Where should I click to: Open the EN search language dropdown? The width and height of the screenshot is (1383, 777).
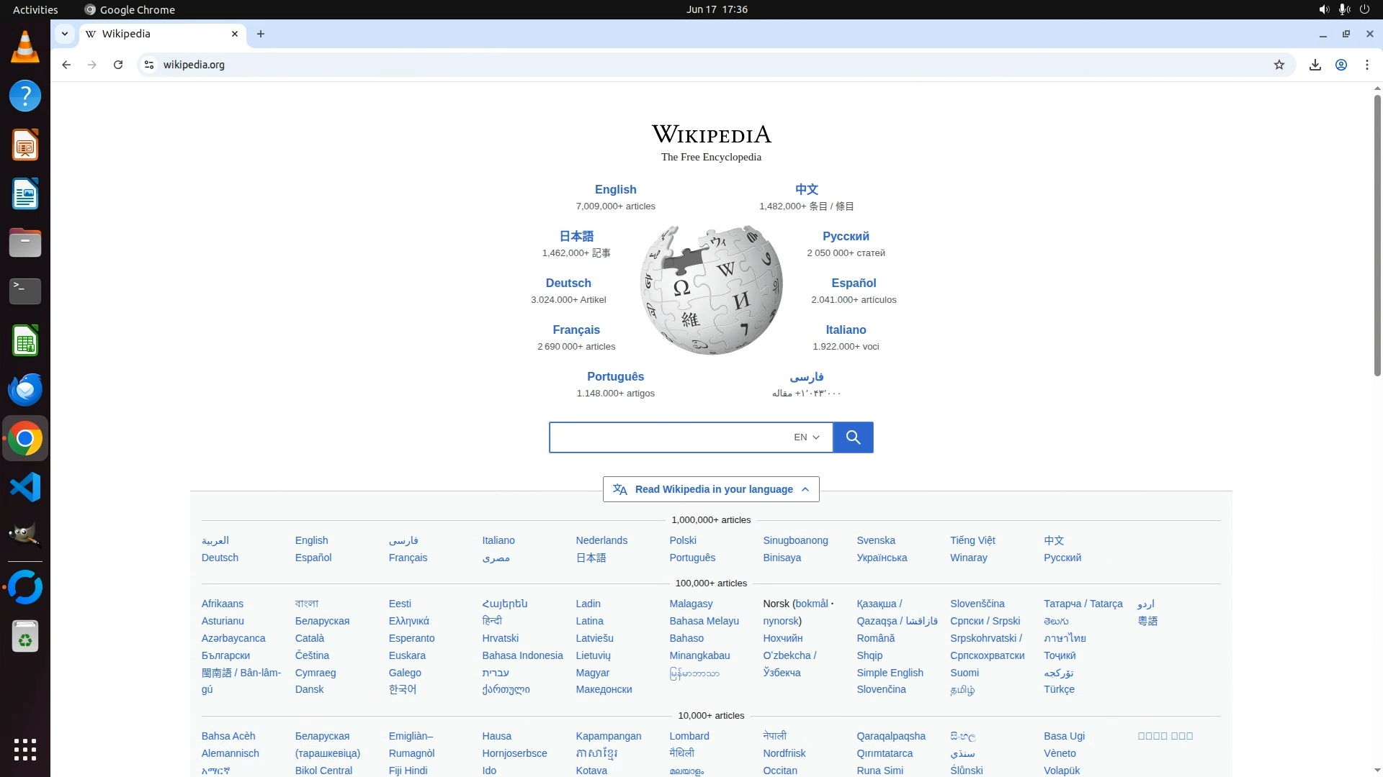tap(806, 437)
